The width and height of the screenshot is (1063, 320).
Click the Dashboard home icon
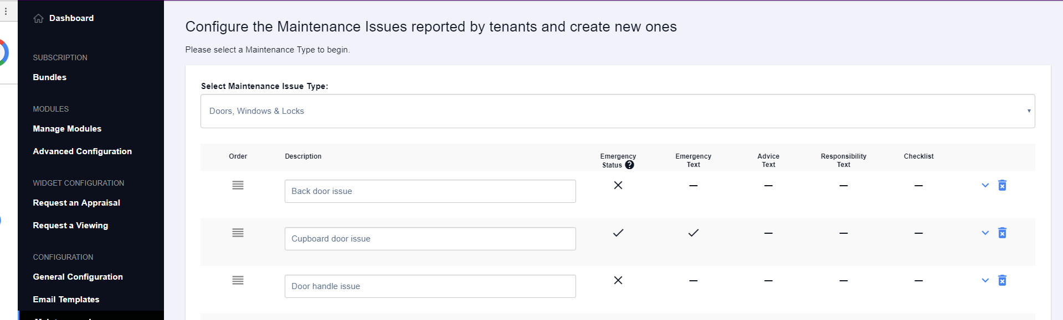tap(38, 18)
